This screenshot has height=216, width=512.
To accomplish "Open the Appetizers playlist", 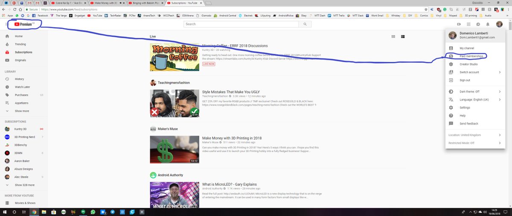I will [x=24, y=103].
